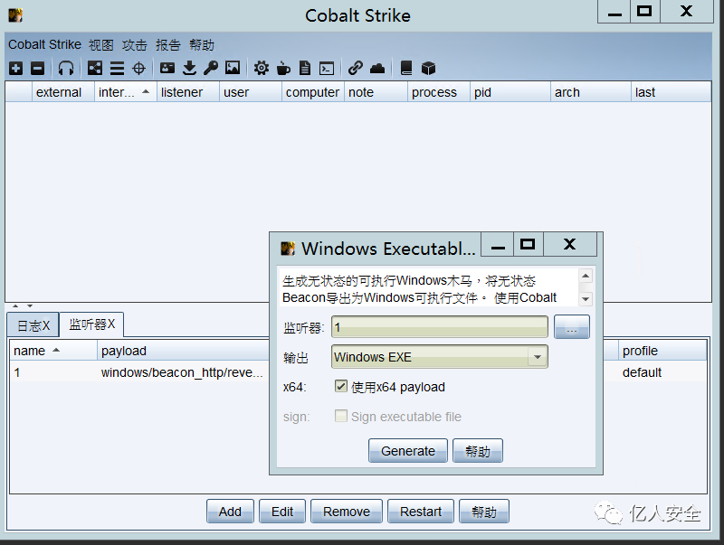Click the Windows Executable dialog title icon
Viewport: 724px width, 545px height.
click(288, 249)
